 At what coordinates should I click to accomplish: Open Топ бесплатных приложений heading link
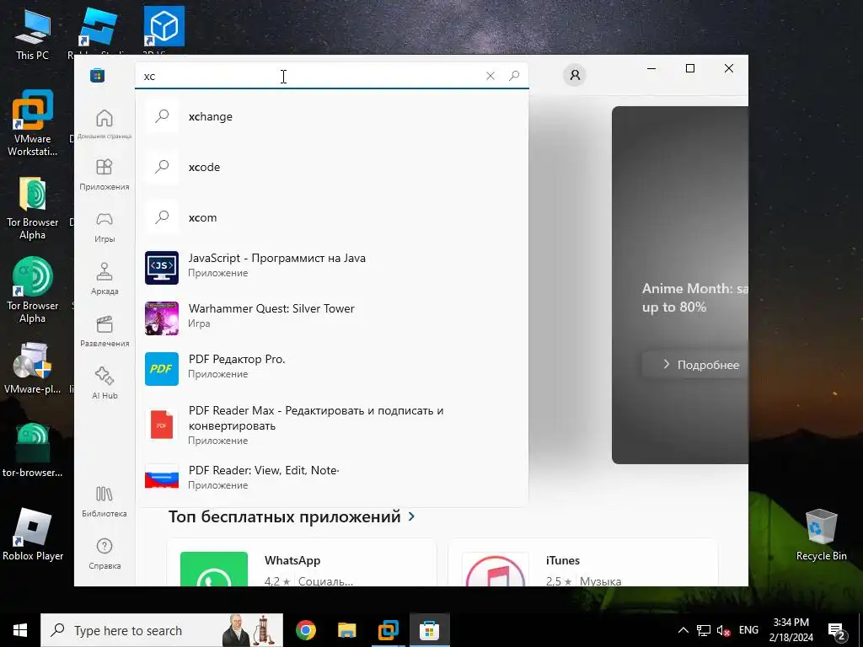[285, 516]
